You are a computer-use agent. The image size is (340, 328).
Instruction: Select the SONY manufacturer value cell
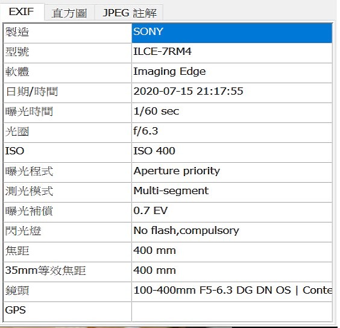(232, 33)
